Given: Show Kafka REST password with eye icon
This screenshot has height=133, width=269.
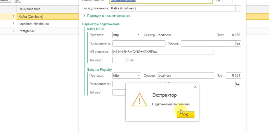Looking at the screenshot, I should (x=238, y=43).
